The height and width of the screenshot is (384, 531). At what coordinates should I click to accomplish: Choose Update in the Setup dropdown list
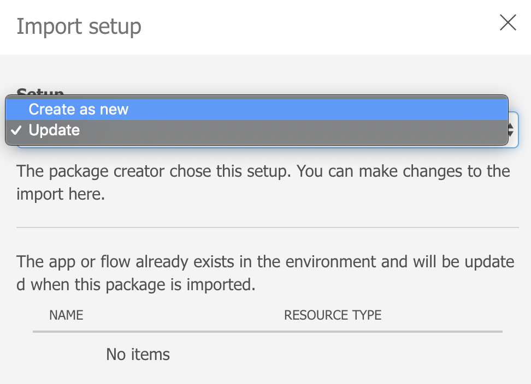pos(55,130)
